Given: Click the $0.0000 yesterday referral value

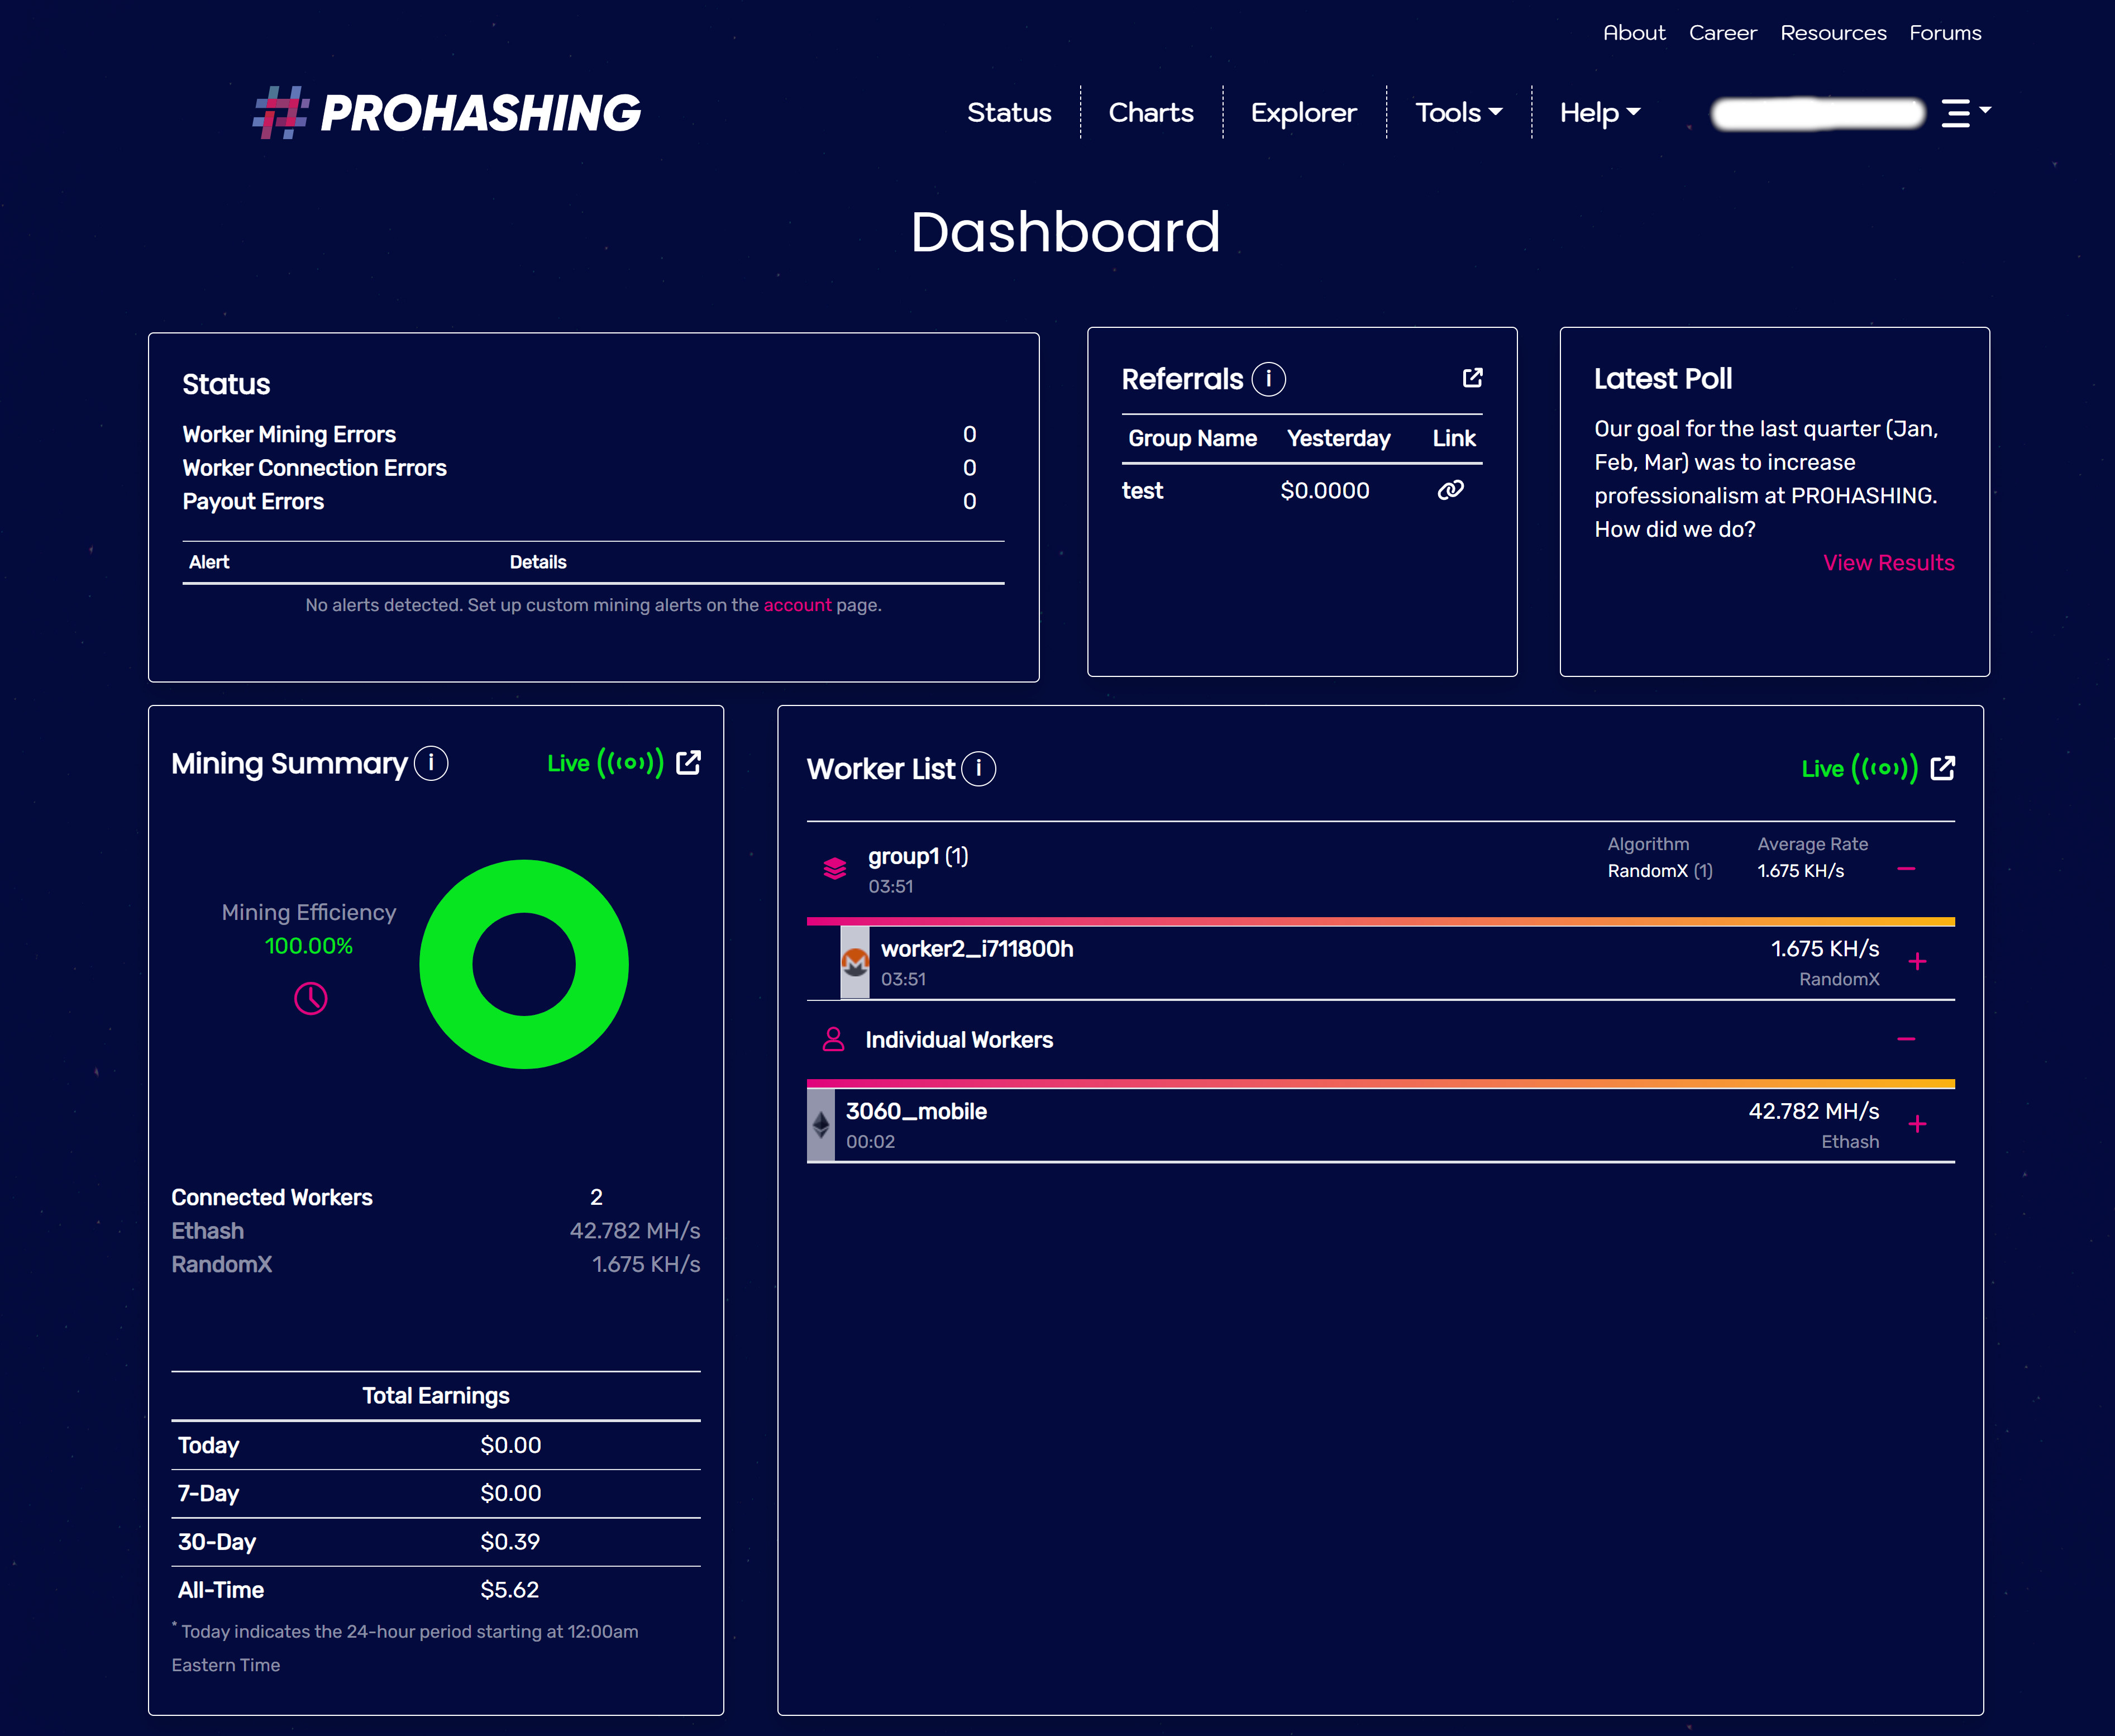Looking at the screenshot, I should pos(1325,491).
